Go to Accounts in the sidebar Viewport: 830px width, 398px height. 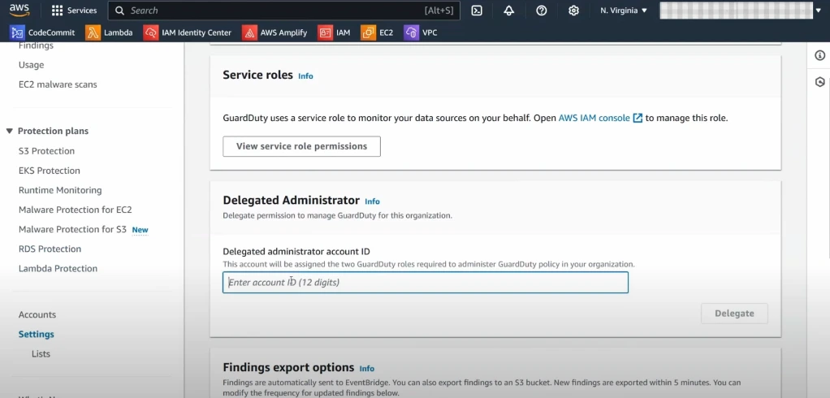(x=37, y=314)
